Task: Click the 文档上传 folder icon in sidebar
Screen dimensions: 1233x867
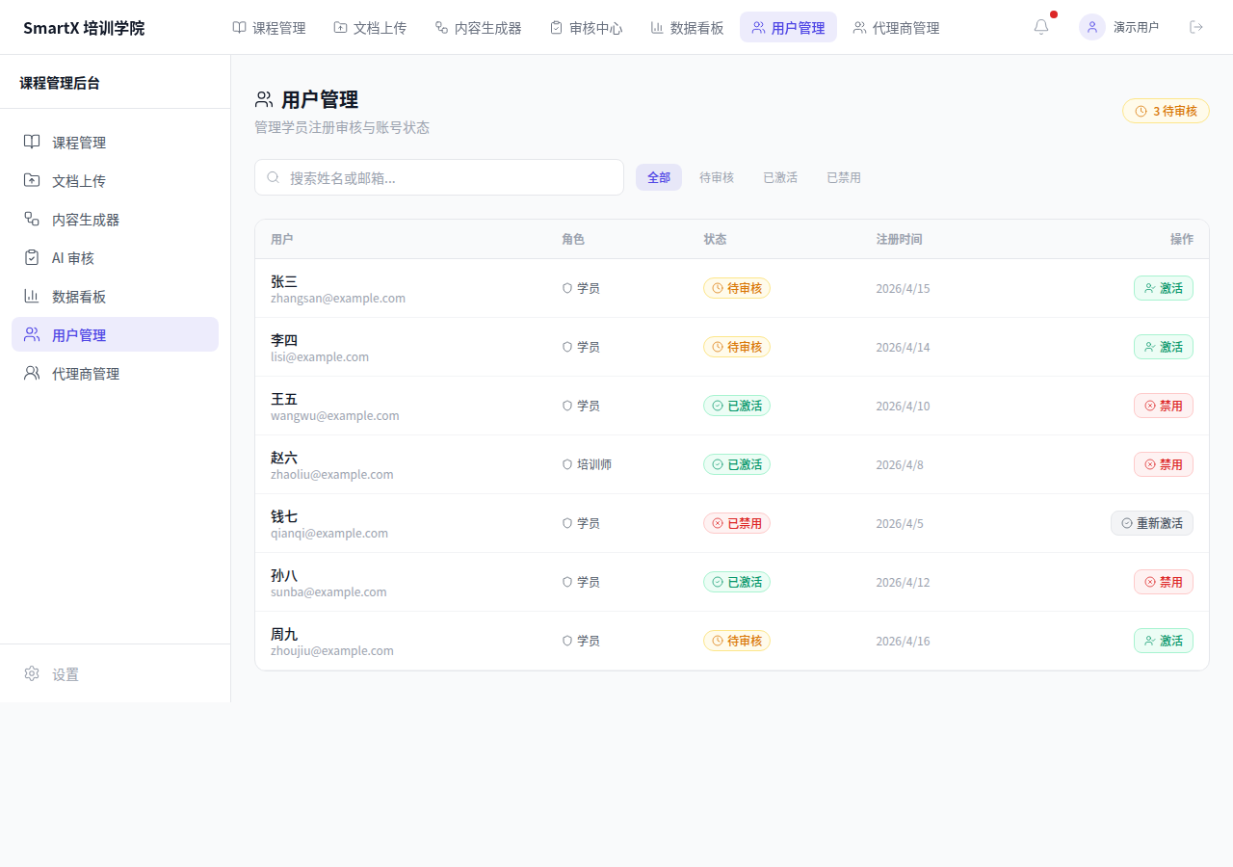Action: [32, 180]
